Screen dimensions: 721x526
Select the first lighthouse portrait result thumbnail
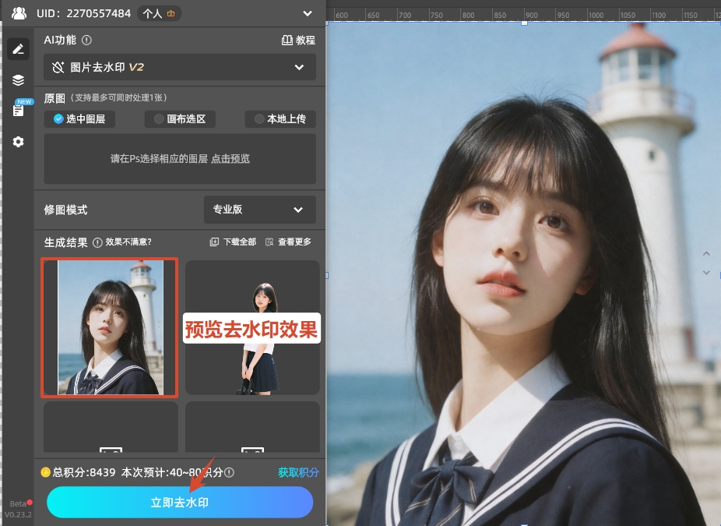click(110, 327)
